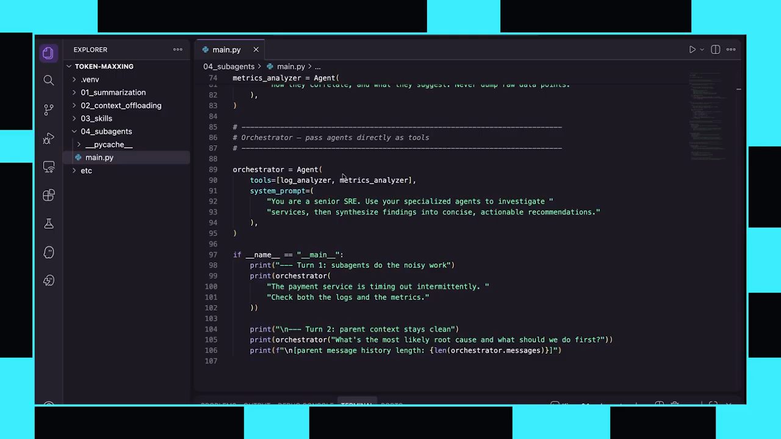Place cursor on the 'tools=[log_analyzer, metrics_analyzer],' line
781x439 pixels.
click(x=333, y=180)
